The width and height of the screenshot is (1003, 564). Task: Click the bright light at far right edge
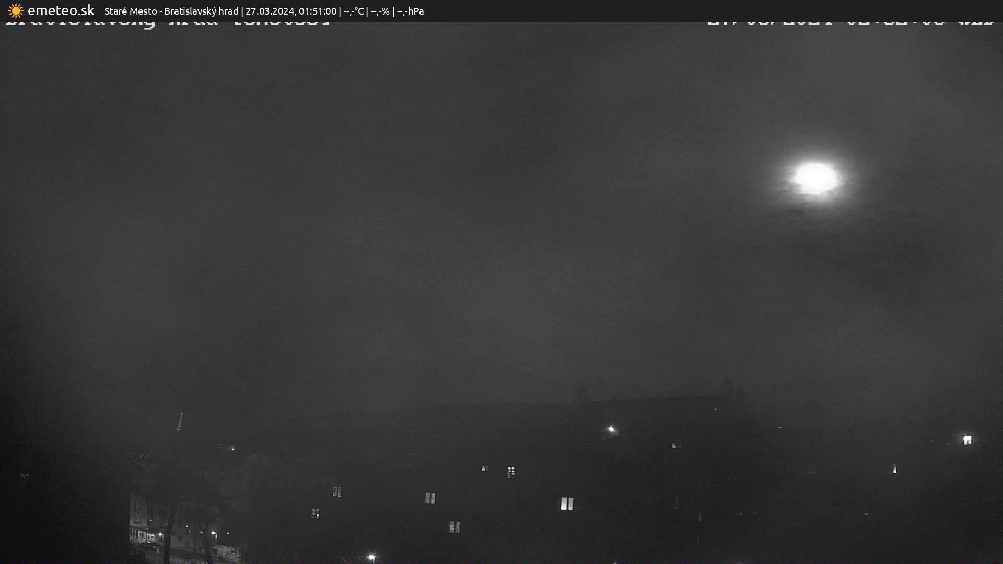point(967,440)
